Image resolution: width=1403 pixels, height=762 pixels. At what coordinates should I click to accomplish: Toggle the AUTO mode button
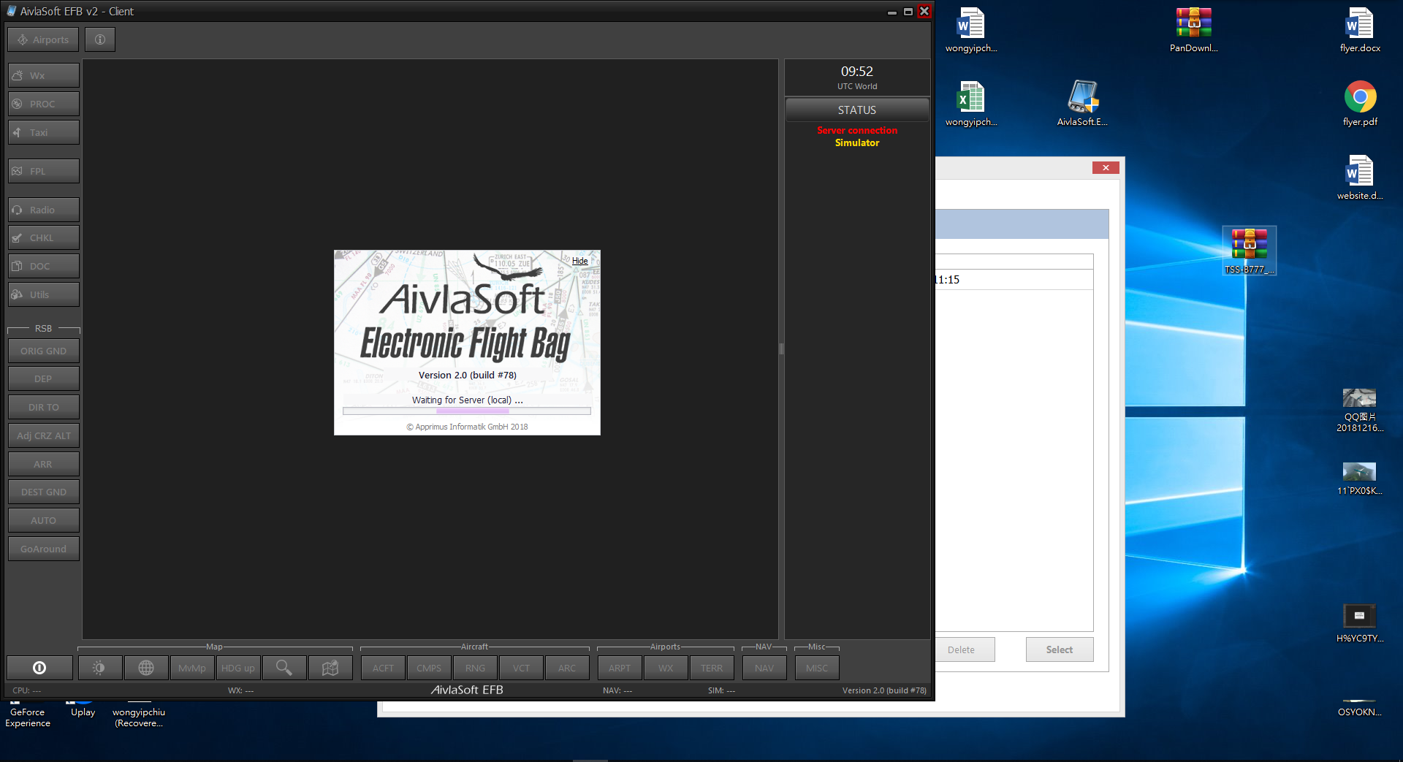[x=44, y=520]
